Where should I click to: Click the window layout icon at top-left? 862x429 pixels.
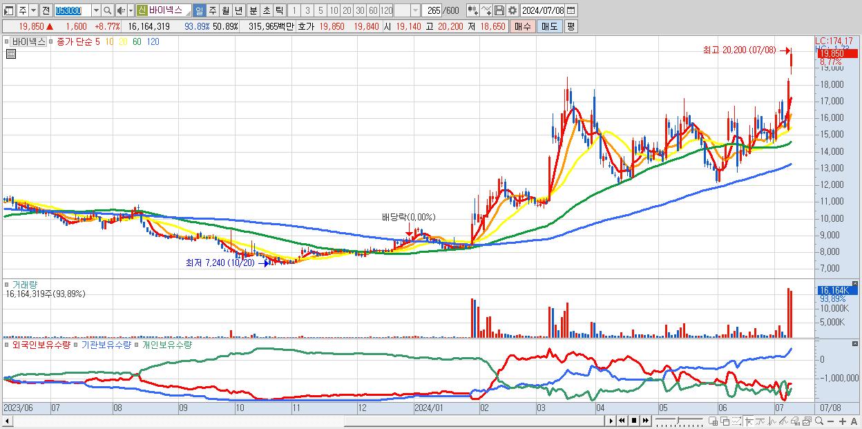click(x=9, y=10)
